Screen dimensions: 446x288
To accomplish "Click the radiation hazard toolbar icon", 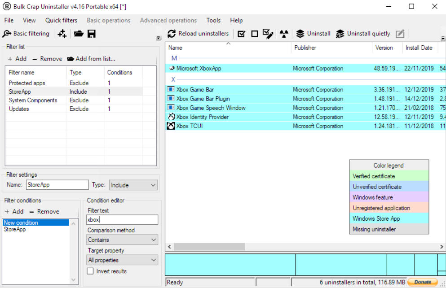I will (x=283, y=34).
